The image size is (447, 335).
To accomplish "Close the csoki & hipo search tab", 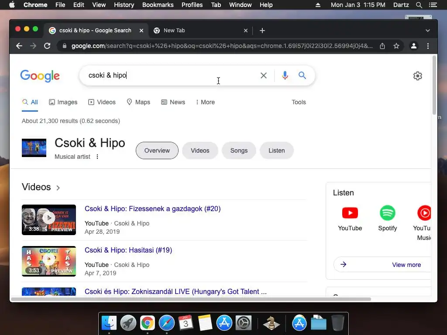I will tap(141, 31).
